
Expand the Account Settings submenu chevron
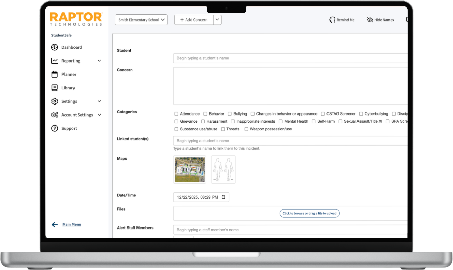click(x=99, y=115)
